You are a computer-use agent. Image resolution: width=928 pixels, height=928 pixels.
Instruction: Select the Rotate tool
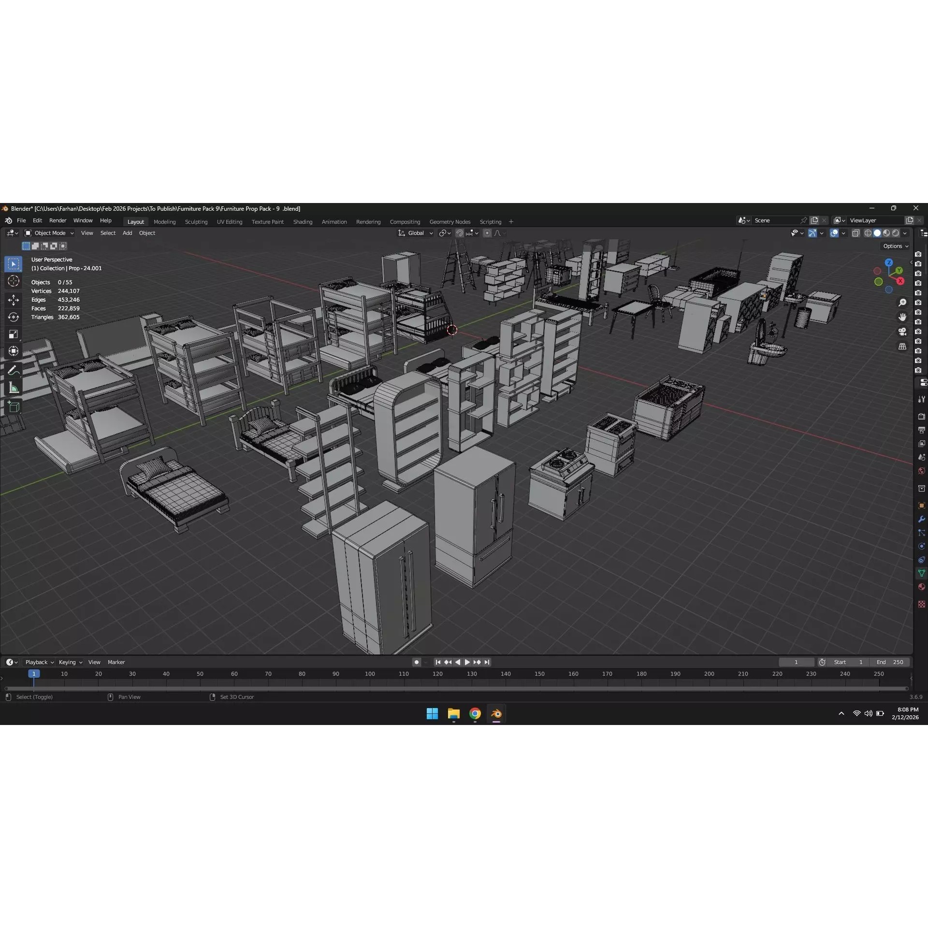tap(13, 317)
